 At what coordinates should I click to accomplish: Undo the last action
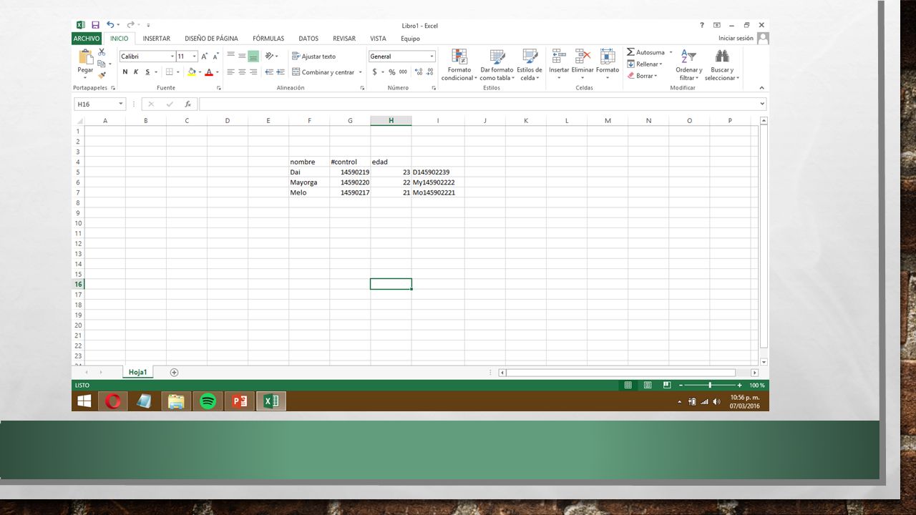(x=110, y=25)
